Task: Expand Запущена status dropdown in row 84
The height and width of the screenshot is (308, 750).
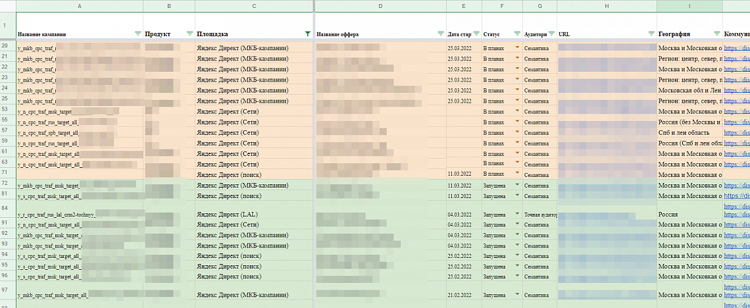Action: (x=518, y=214)
